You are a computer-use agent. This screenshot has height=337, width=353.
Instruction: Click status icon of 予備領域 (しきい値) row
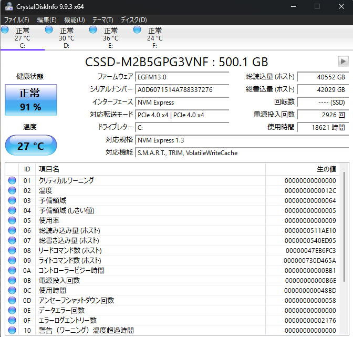pyautogui.click(x=12, y=210)
